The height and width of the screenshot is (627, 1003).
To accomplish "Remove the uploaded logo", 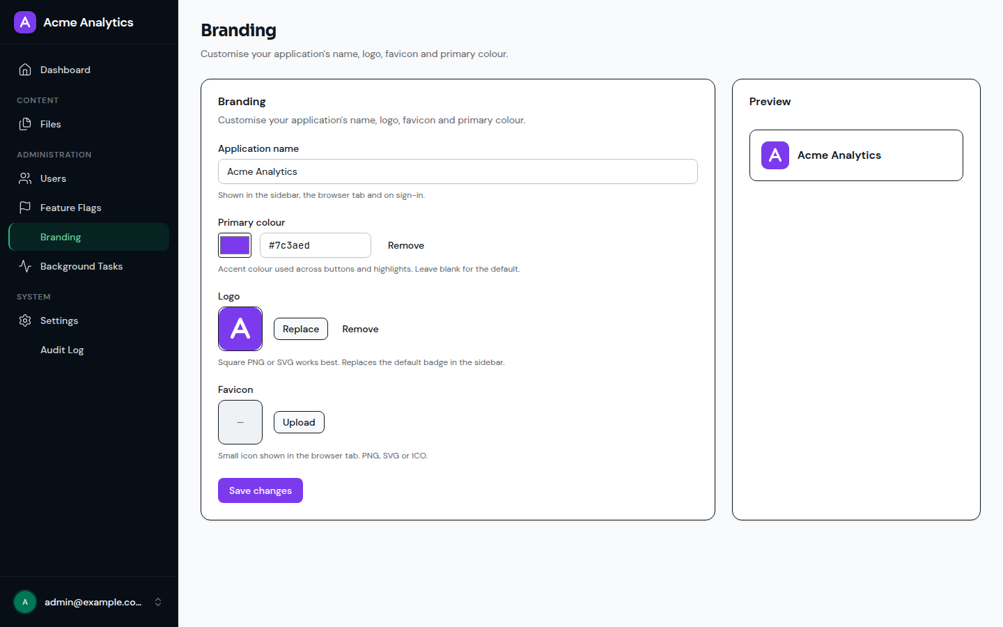I will click(360, 329).
